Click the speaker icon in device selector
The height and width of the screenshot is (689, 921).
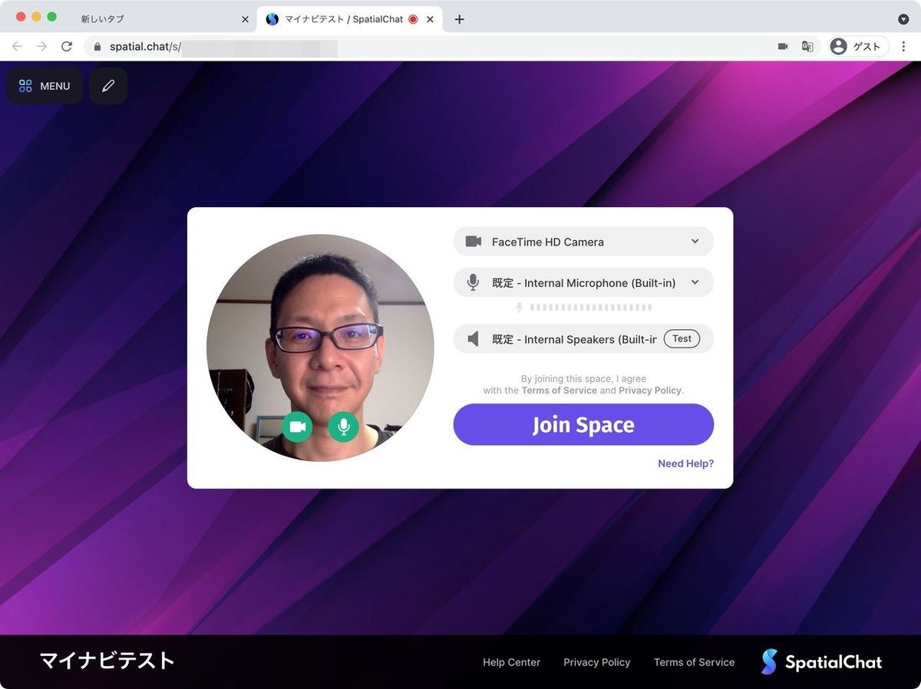(473, 339)
